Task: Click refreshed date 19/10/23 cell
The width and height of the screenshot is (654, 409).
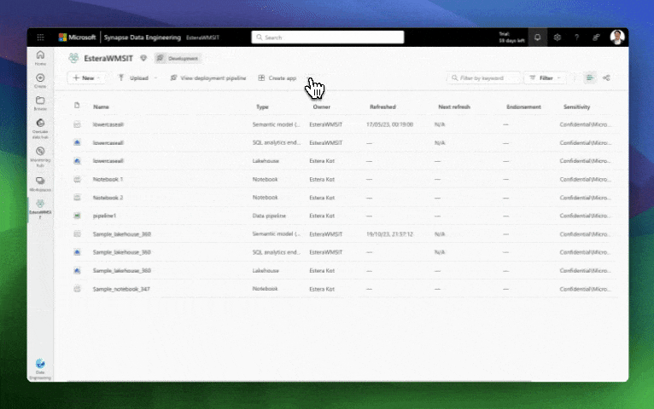Action: coord(389,234)
